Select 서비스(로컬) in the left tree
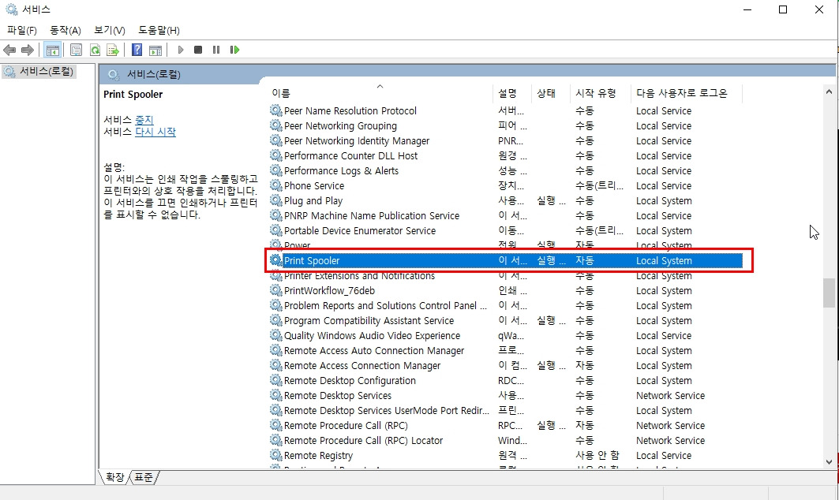Image resolution: width=839 pixels, height=500 pixels. coord(46,71)
